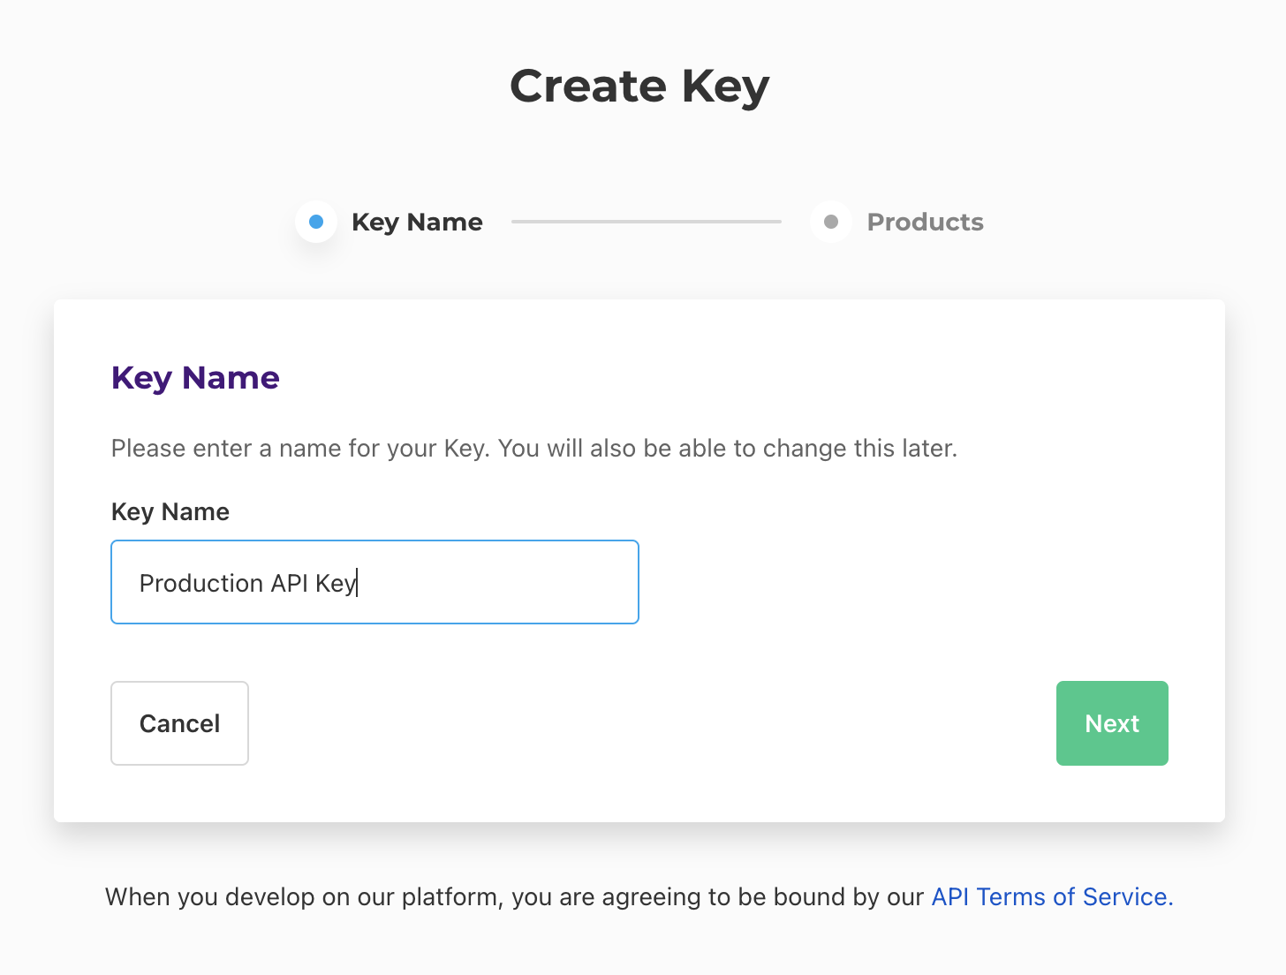Switch to the Products step label
Image resolution: width=1286 pixels, height=975 pixels.
925,222
